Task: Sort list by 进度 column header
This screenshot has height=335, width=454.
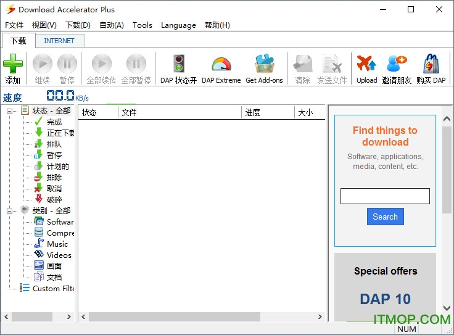Action: (268, 112)
